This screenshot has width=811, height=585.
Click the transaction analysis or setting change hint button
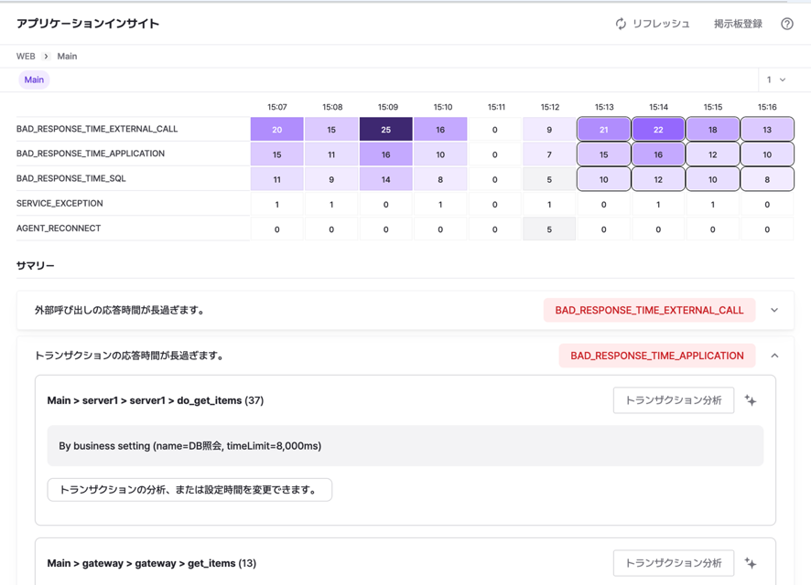pos(189,490)
